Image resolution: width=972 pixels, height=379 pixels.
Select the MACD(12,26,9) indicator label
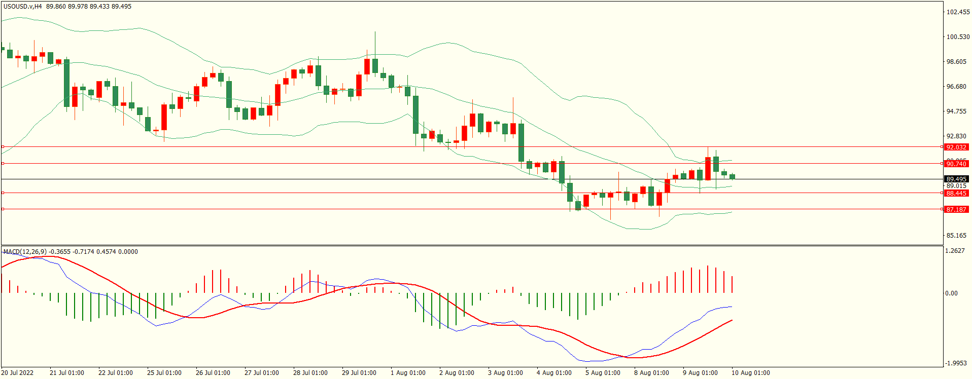click(x=25, y=252)
